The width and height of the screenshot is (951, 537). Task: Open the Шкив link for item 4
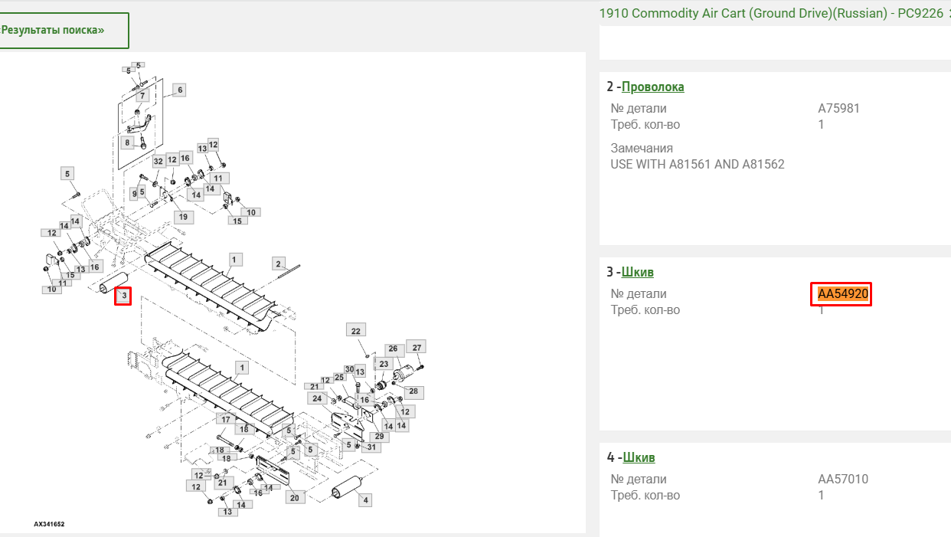pyautogui.click(x=639, y=457)
